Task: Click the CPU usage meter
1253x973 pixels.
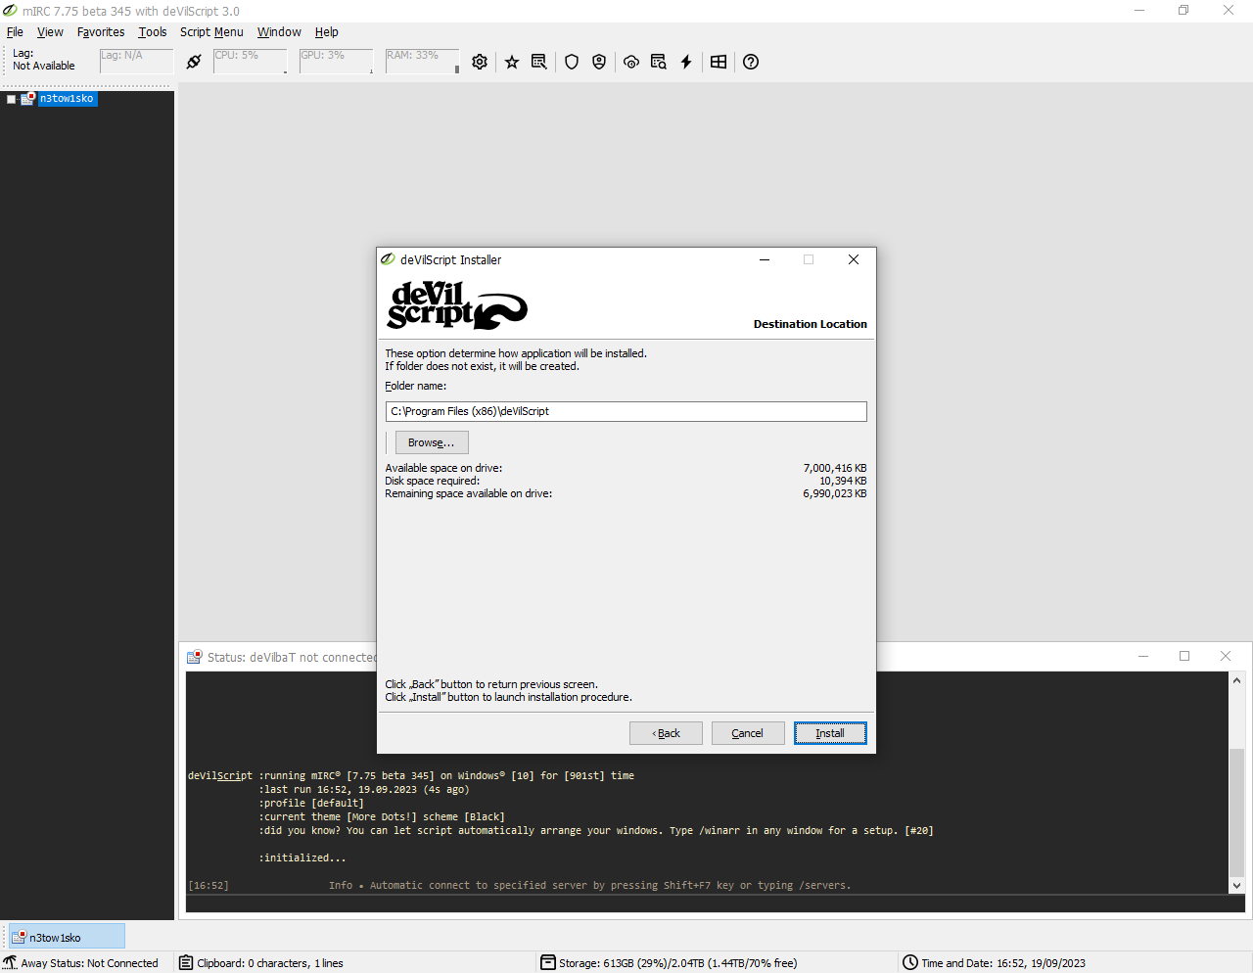Action: 251,62
